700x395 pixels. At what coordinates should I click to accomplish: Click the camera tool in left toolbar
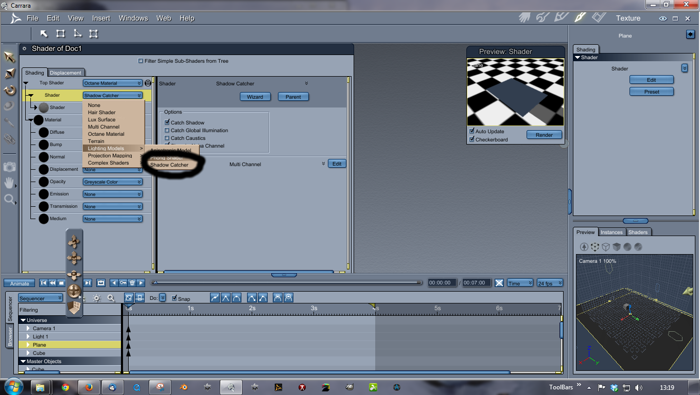(9, 167)
